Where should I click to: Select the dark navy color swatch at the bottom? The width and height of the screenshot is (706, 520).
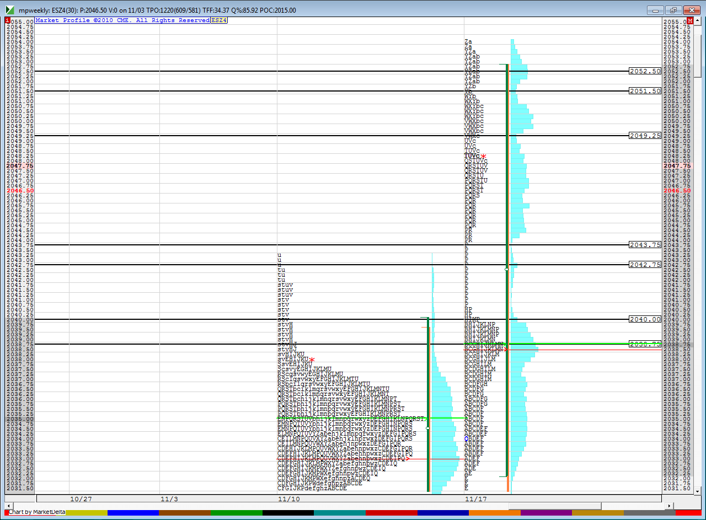click(443, 513)
